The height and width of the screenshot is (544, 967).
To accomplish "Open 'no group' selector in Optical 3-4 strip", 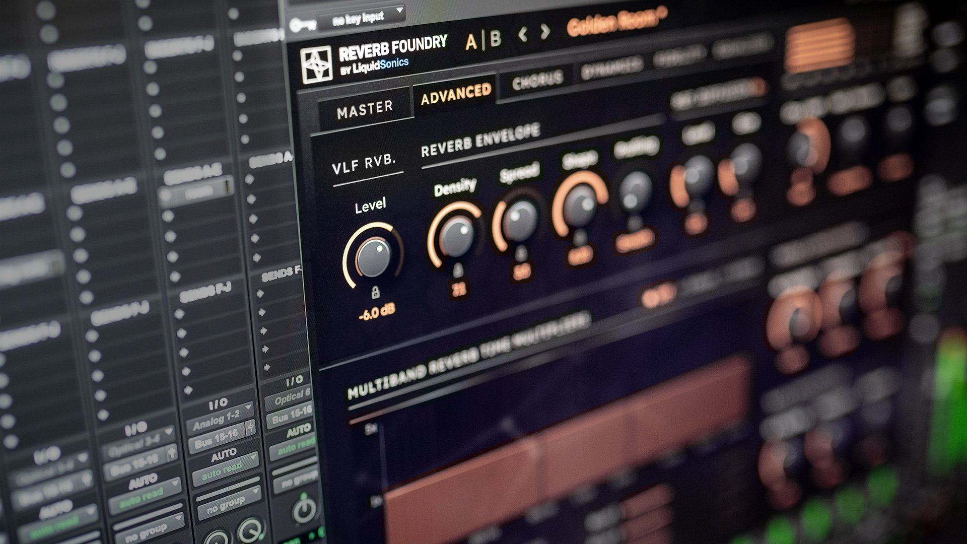I will (x=149, y=529).
